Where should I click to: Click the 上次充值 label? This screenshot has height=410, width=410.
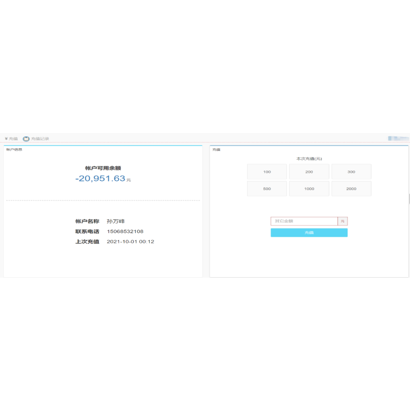(87, 241)
